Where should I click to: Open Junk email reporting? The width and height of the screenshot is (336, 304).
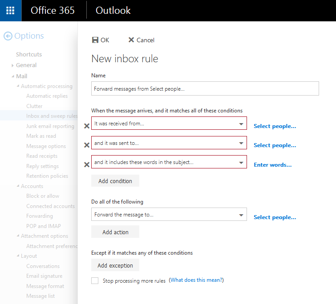50,126
